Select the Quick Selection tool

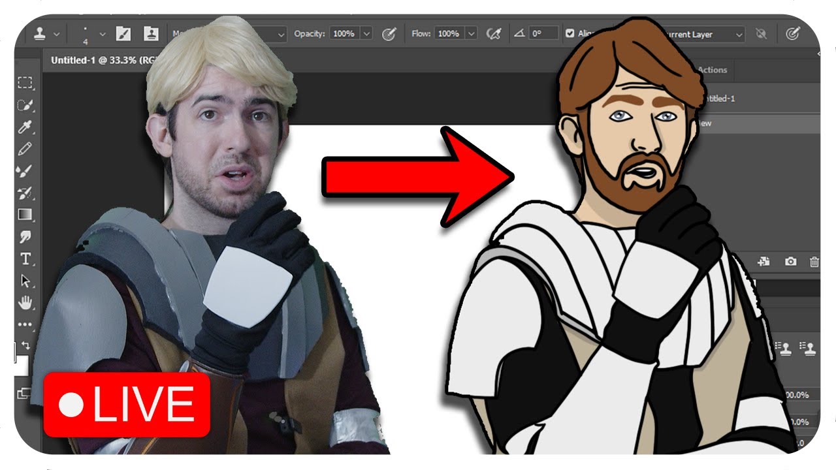coord(25,105)
